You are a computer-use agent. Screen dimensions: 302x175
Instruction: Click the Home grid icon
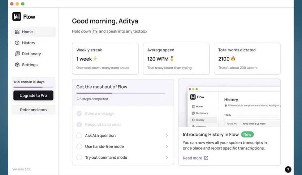click(x=17, y=32)
